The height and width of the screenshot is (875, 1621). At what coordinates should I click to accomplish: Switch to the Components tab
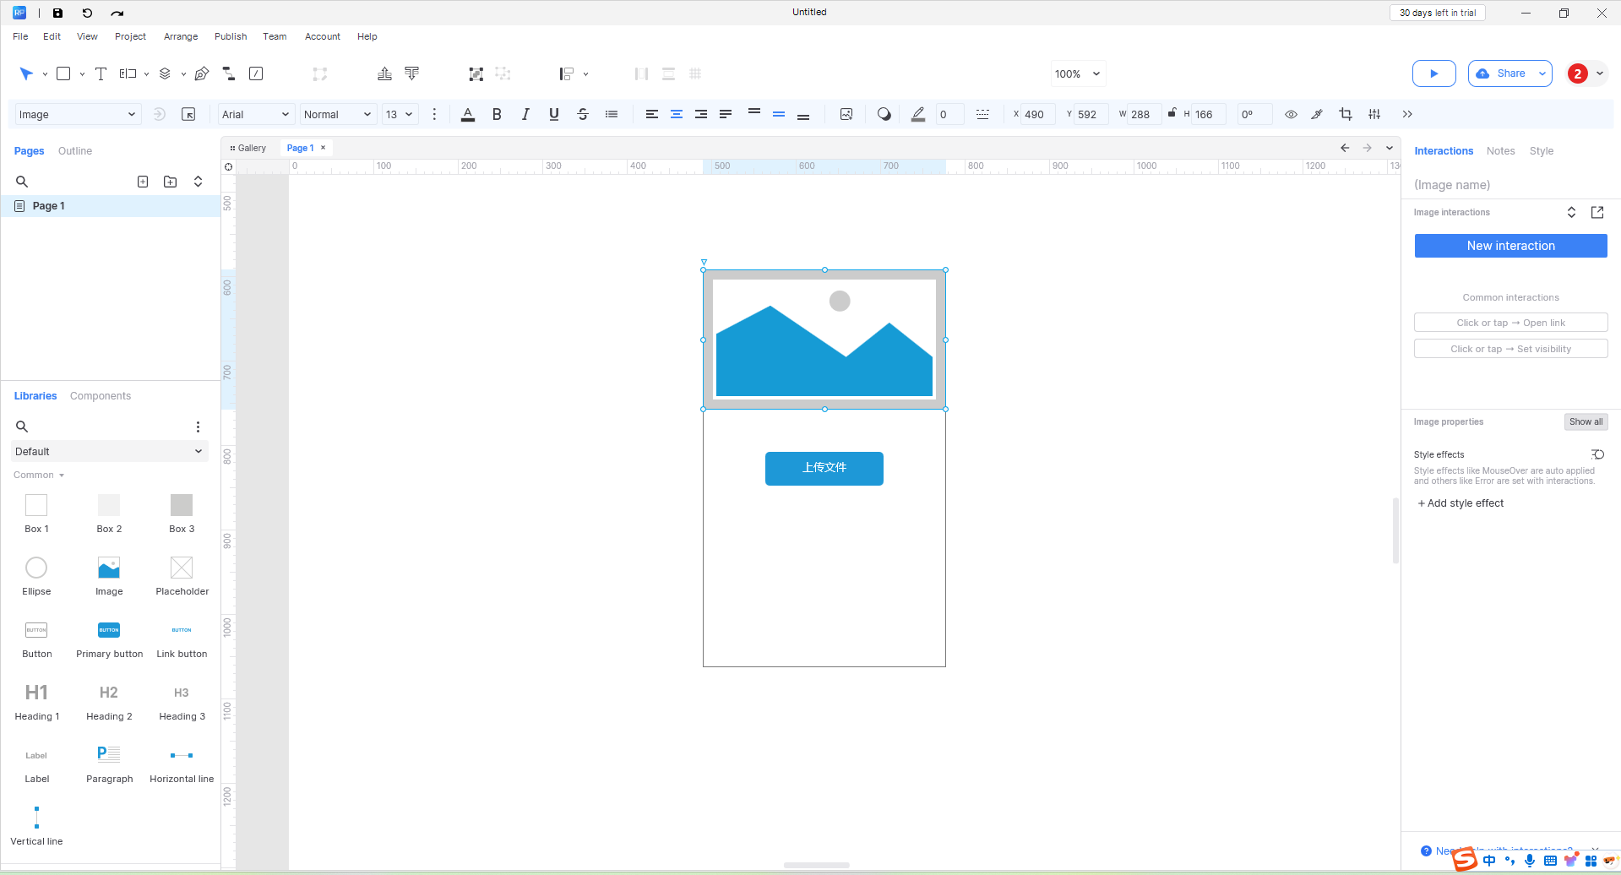point(101,396)
